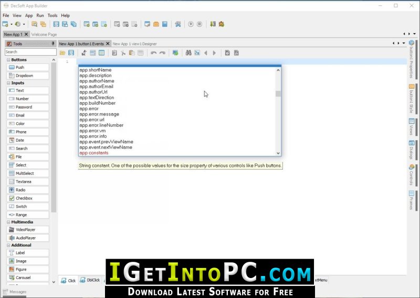
Task: Switch to New App 1 view1 Designer tab
Action: click(135, 44)
